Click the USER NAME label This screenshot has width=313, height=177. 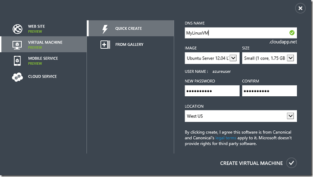pos(196,71)
